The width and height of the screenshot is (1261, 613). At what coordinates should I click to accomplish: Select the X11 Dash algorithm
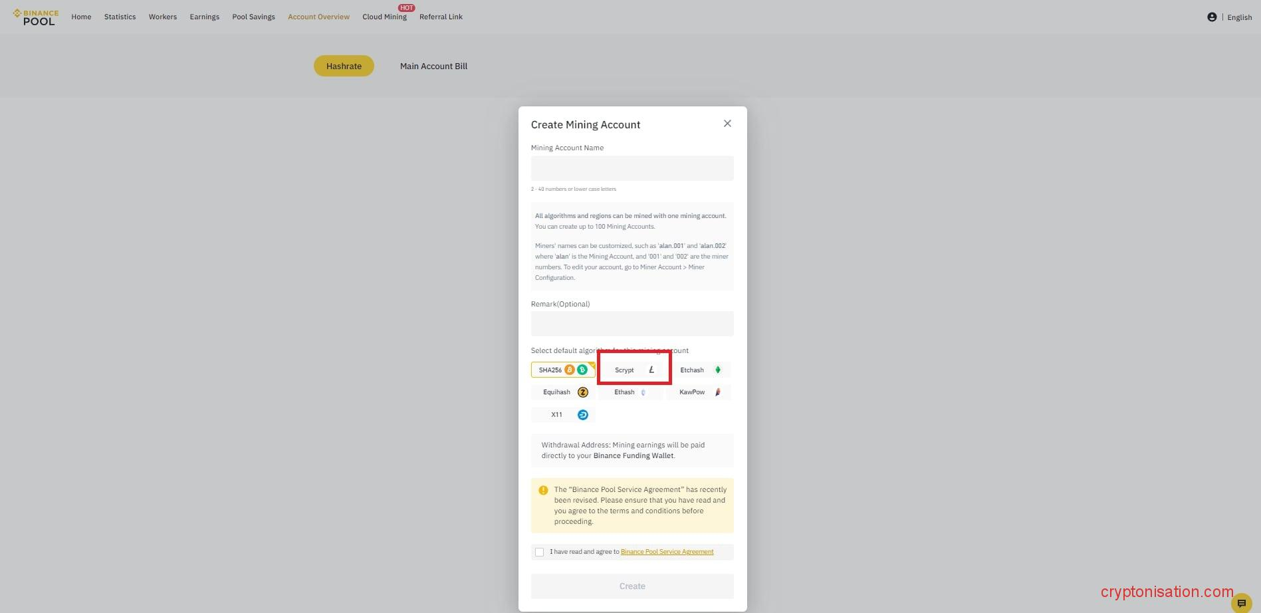tap(564, 415)
